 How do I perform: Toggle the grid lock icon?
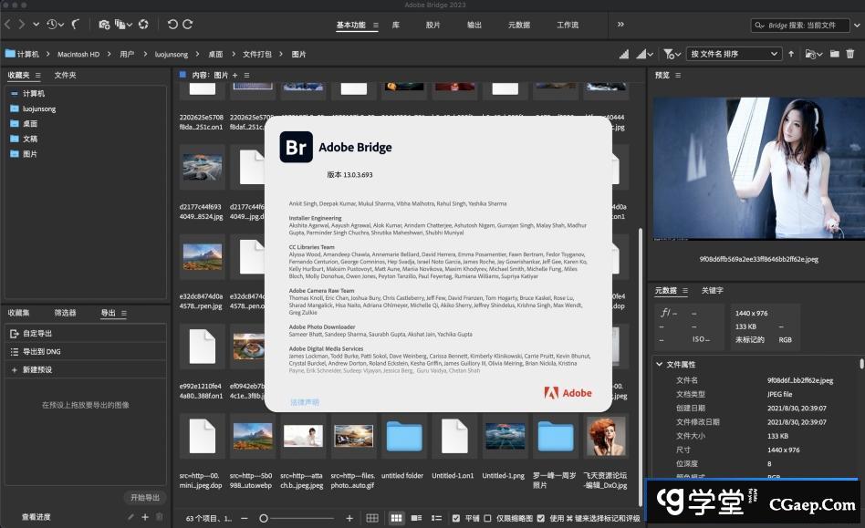(x=371, y=518)
